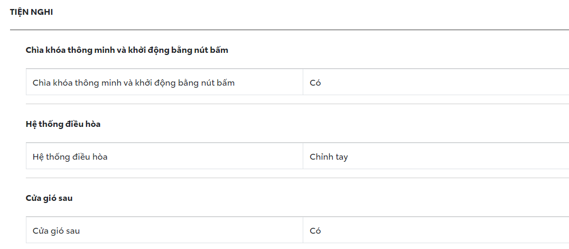Click the "Chỉnh tay" value cell
Viewport: 569px width, 249px height.
(x=329, y=156)
